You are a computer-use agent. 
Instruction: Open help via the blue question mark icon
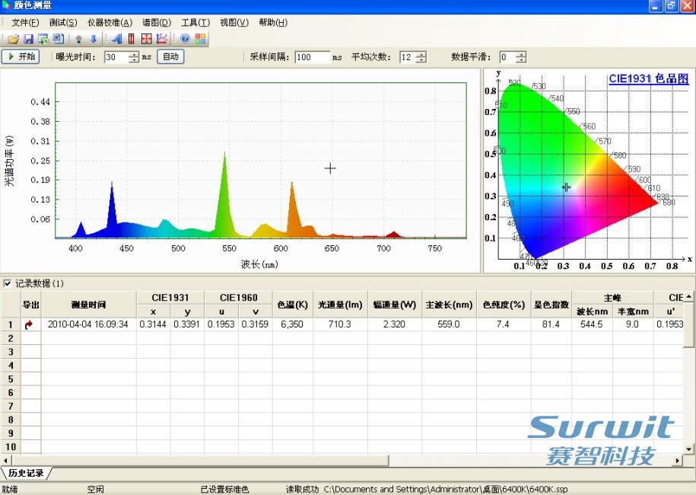tap(185, 39)
